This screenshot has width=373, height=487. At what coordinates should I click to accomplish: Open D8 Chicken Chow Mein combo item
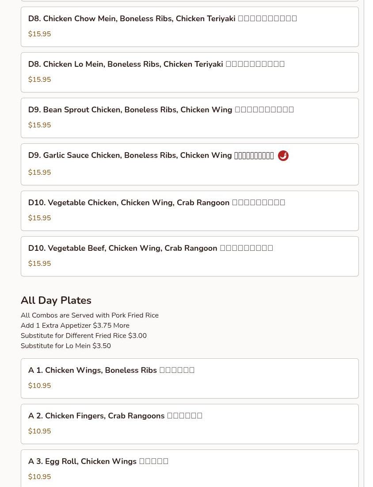190,27
